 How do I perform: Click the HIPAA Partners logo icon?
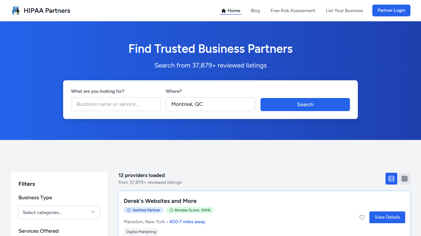15,10
